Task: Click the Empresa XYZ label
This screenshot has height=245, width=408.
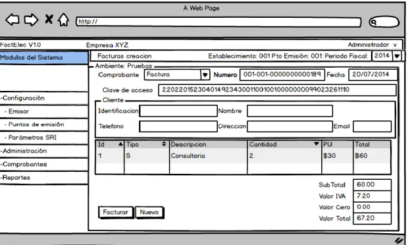Action: coord(107,45)
